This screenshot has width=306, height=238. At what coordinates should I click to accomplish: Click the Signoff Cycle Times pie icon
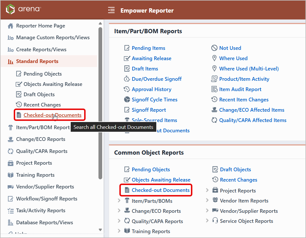[x=127, y=100]
